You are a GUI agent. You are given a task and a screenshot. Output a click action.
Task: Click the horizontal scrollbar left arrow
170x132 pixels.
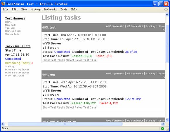coord(3,124)
